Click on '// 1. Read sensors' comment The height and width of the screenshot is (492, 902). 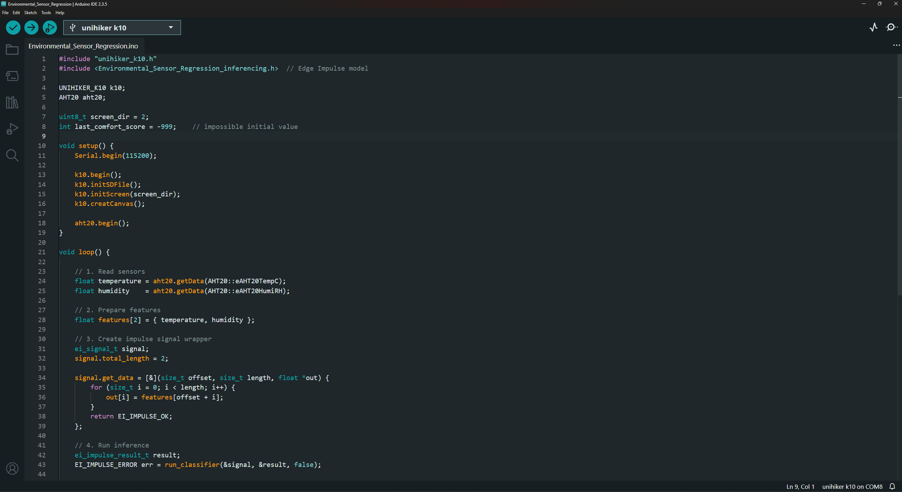(x=109, y=272)
